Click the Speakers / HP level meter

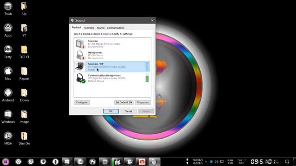click(x=147, y=66)
